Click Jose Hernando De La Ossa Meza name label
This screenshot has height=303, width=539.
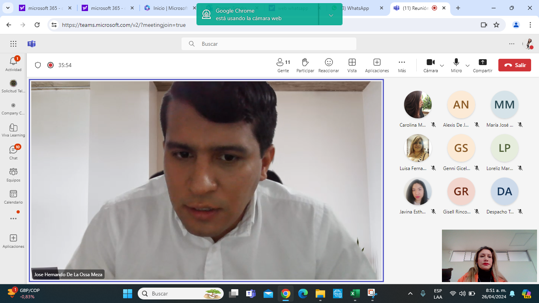[x=68, y=275]
